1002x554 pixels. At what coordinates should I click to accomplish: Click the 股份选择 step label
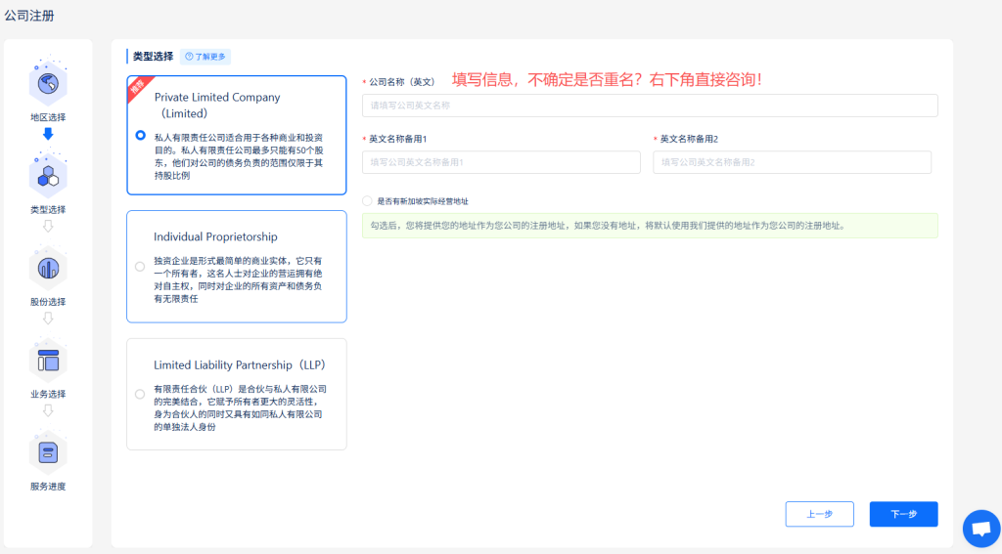click(48, 302)
